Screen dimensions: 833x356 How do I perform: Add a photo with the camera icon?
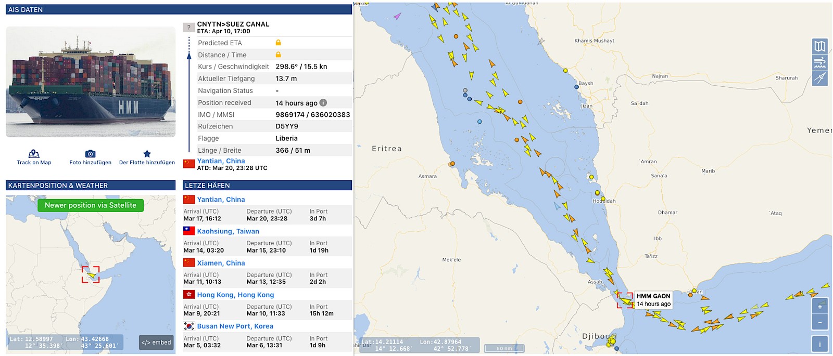point(90,154)
